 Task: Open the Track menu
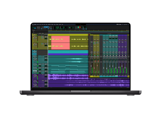43,24
